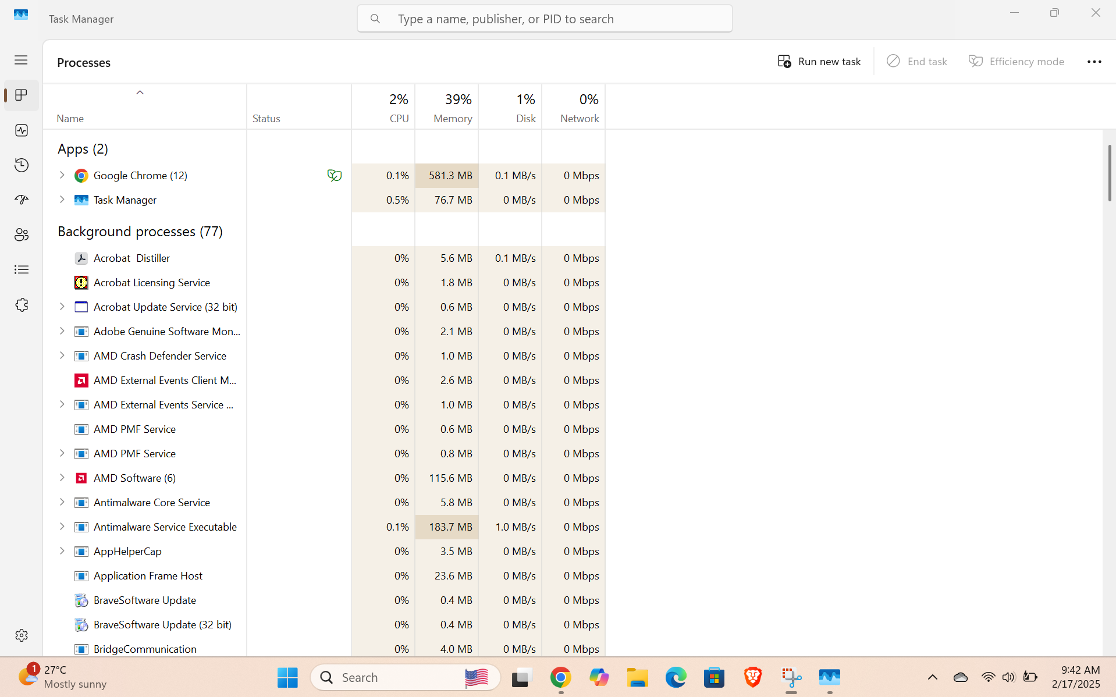The width and height of the screenshot is (1116, 697).
Task: Open the Details page in sidebar
Action: click(x=22, y=270)
